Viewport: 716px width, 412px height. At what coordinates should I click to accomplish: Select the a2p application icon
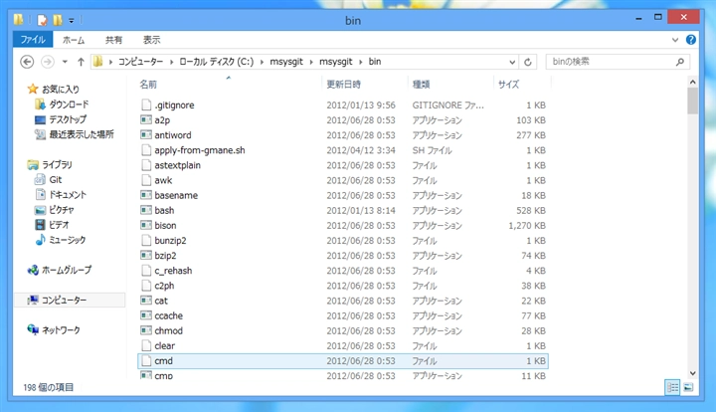coord(146,120)
